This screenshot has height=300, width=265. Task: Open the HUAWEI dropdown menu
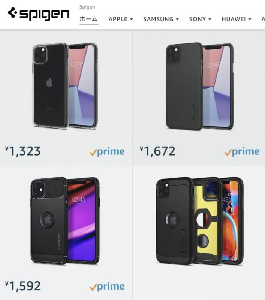click(x=236, y=19)
